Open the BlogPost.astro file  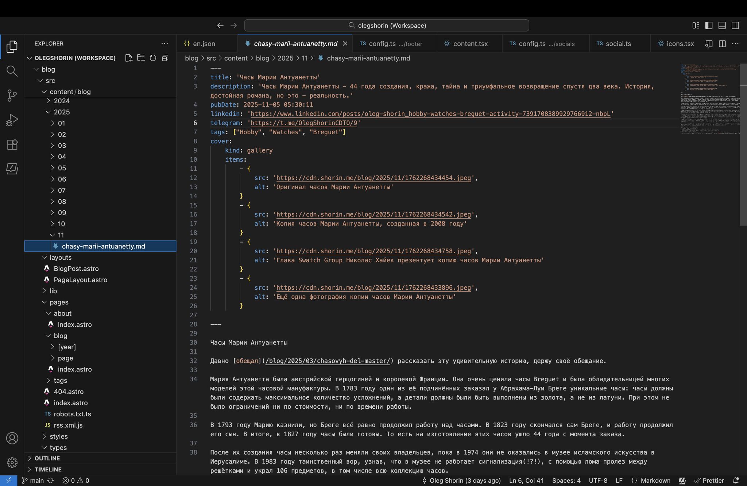pyautogui.click(x=76, y=269)
